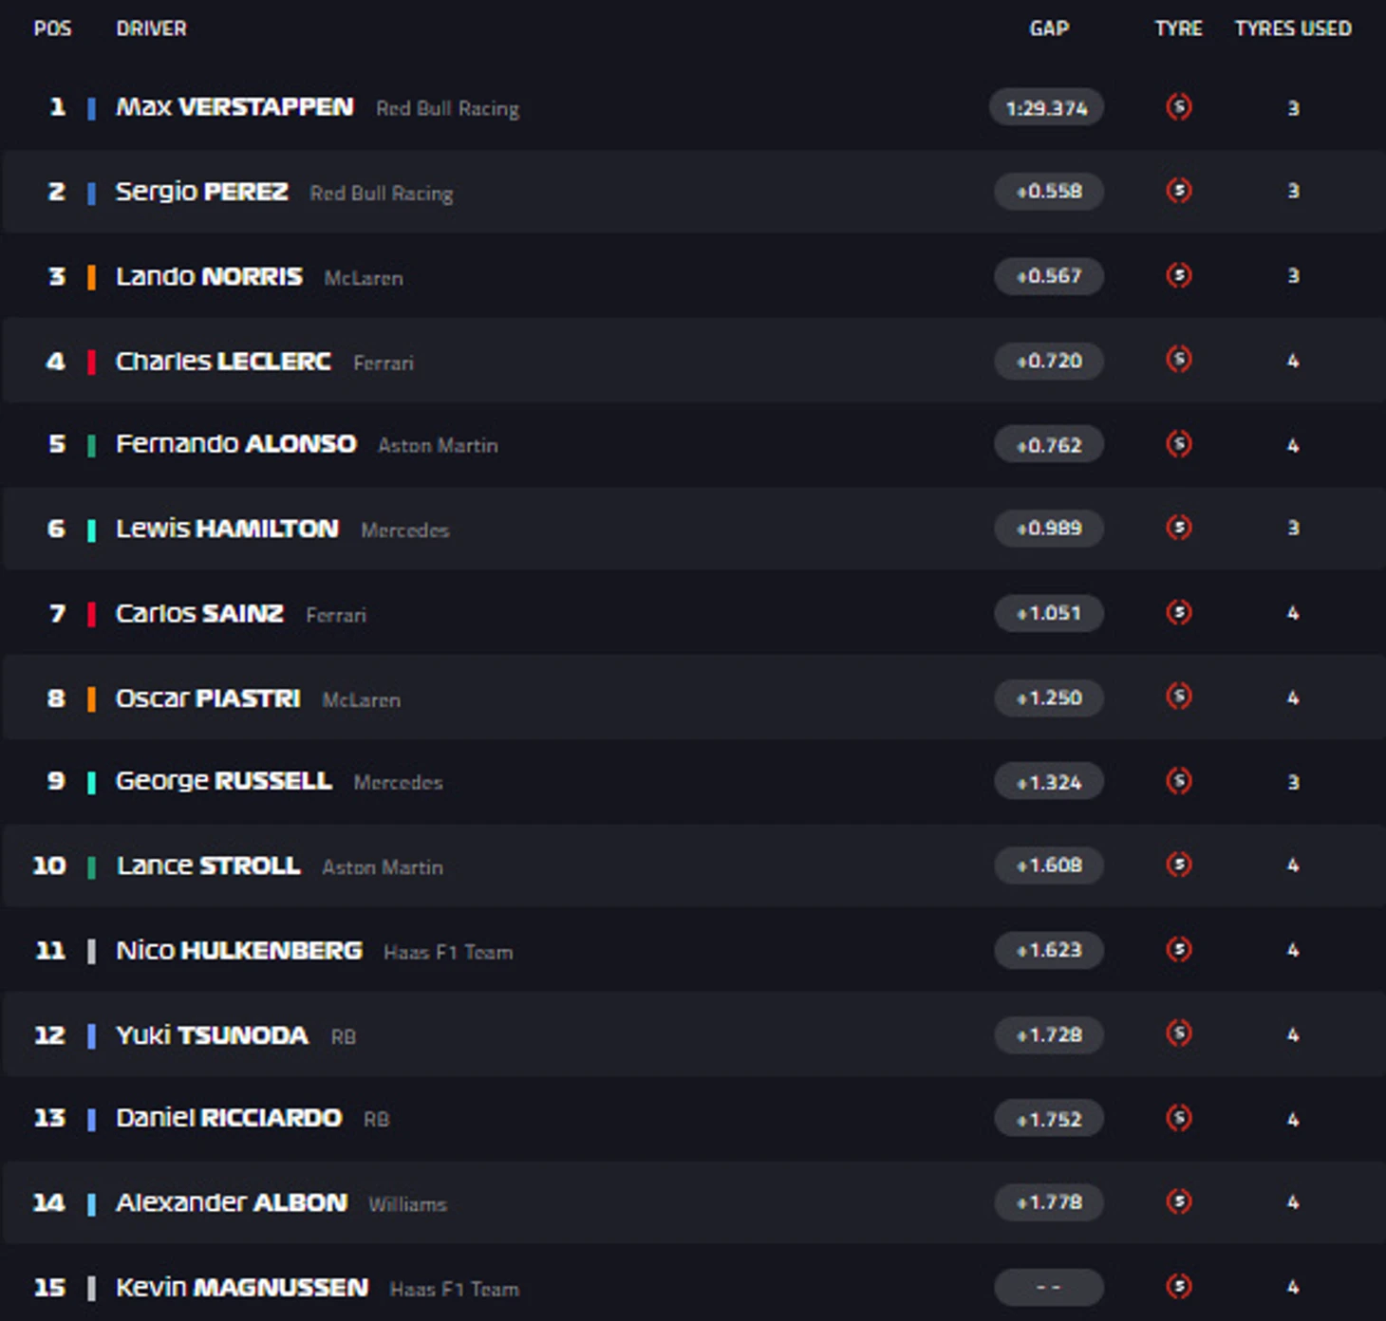1386x1321 pixels.
Task: Click the Haas F1 Team label for Hulkenberg
Action: coord(448,952)
